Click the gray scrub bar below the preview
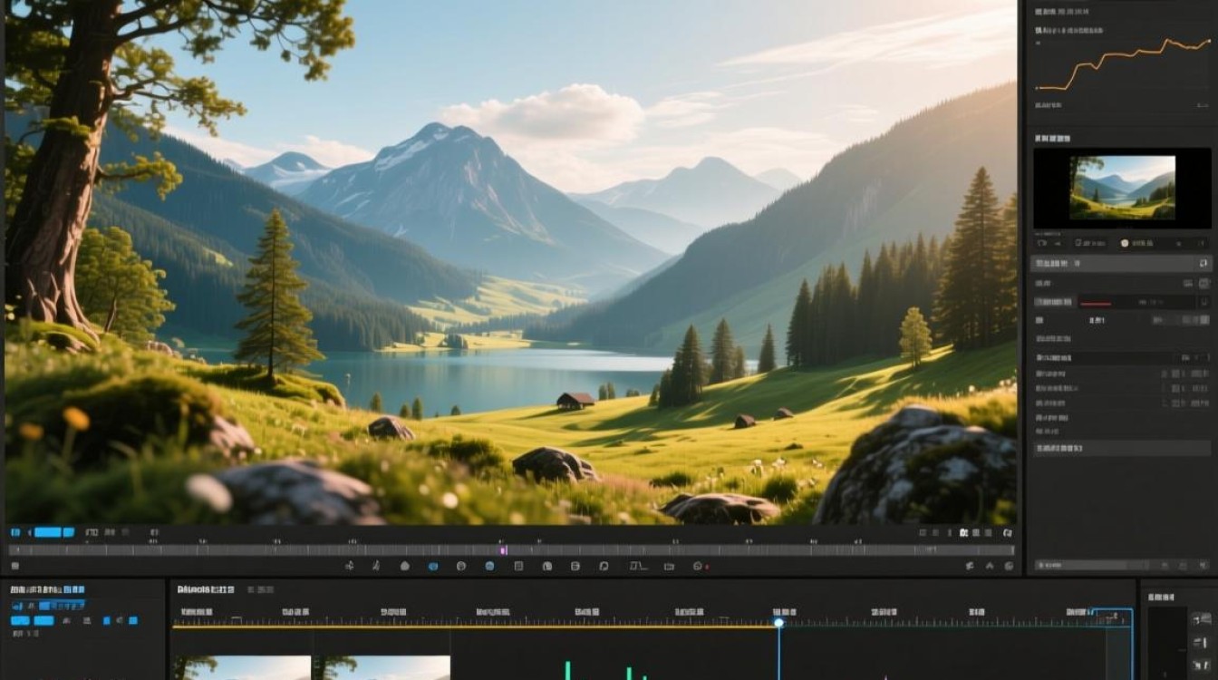Screen dimensions: 1218x680 (x=512, y=549)
